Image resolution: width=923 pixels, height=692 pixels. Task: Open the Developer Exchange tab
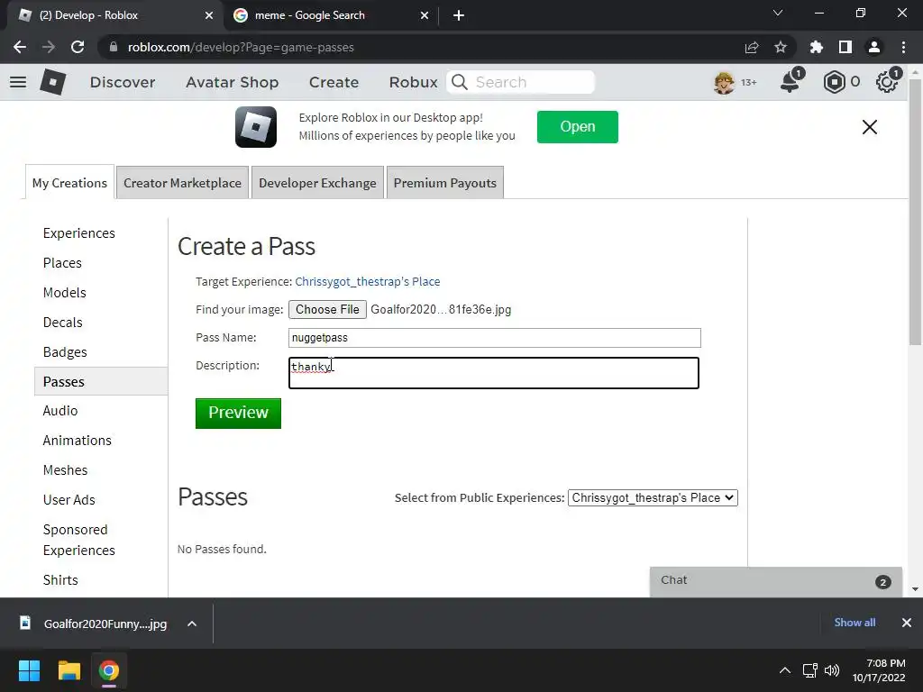point(317,182)
